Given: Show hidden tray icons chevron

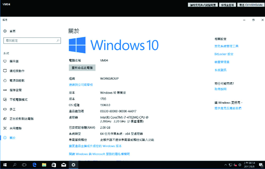Looking at the screenshot, I should (226, 165).
